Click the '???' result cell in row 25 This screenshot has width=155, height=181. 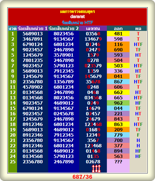[118, 162]
